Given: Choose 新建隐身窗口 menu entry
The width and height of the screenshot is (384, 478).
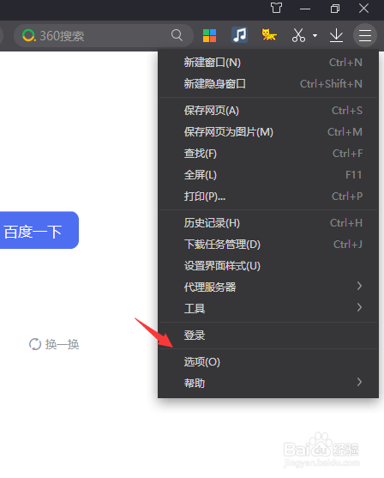Looking at the screenshot, I should pos(268,84).
